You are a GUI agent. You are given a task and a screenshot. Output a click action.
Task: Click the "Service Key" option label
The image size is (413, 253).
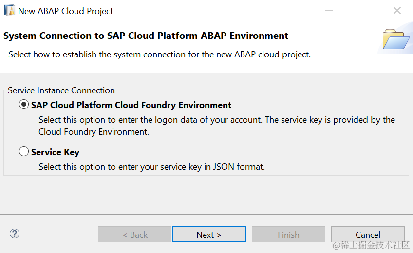pyautogui.click(x=55, y=152)
